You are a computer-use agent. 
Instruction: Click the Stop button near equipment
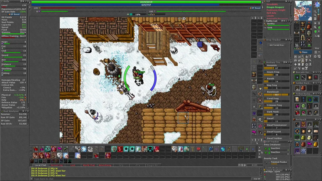pos(317,48)
